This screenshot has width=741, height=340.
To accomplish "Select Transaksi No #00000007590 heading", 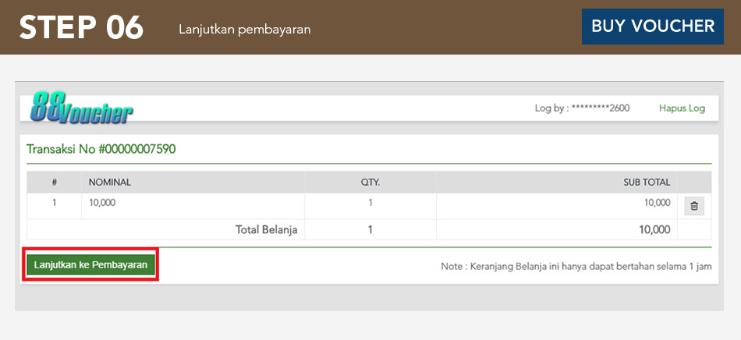I will point(101,149).
